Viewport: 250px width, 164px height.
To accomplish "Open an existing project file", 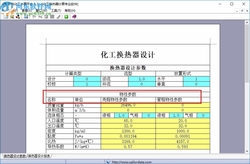I will click(12, 16).
